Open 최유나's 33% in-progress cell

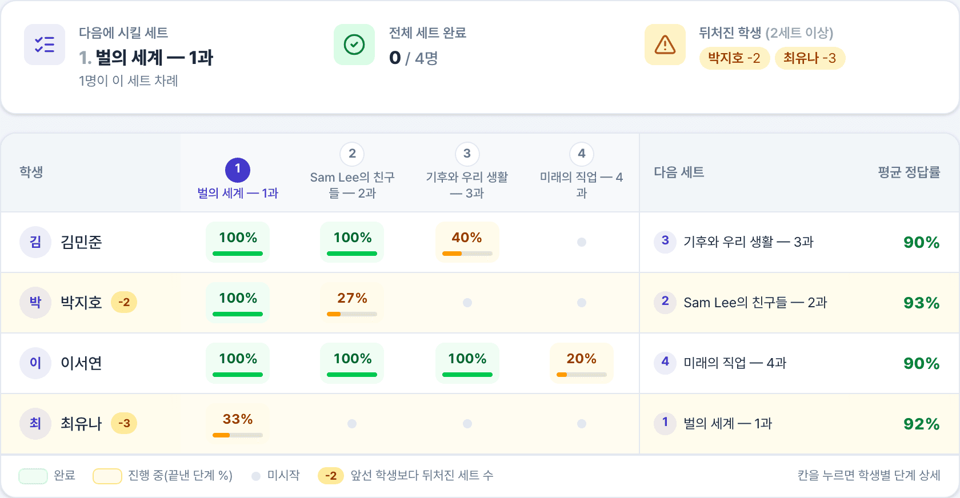pyautogui.click(x=238, y=424)
